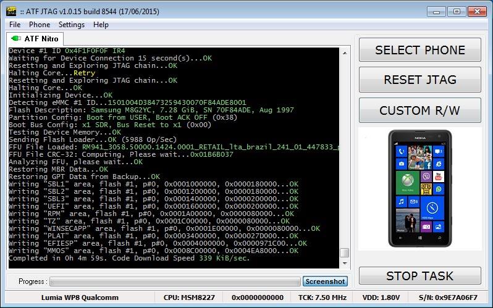Click the 'Lumia WP8 Qualcomm' status text
Viewport: 493px width, 308px height.
pos(80,298)
